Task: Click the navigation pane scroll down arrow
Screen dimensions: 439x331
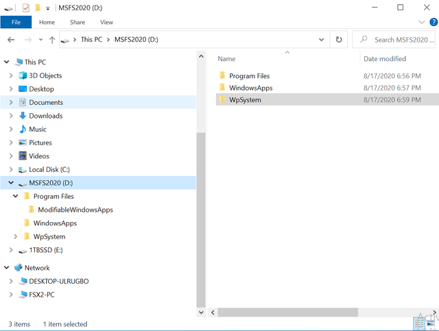Action: [201, 312]
